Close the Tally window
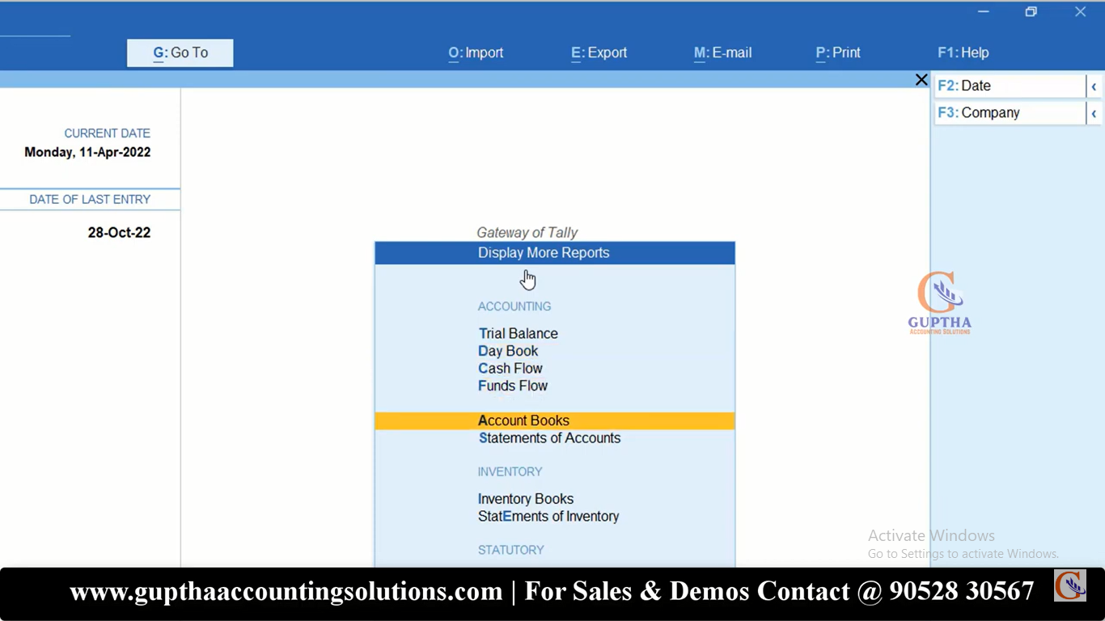Viewport: 1105px width, 621px height. [1080, 11]
